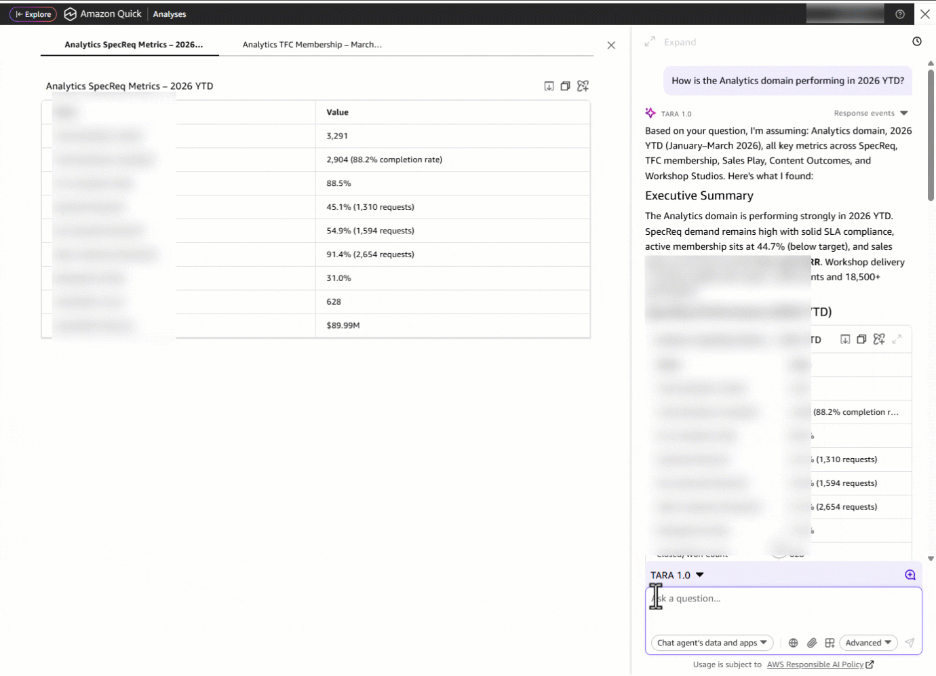Click the TARA 1.0 sparkle icon

pyautogui.click(x=650, y=113)
